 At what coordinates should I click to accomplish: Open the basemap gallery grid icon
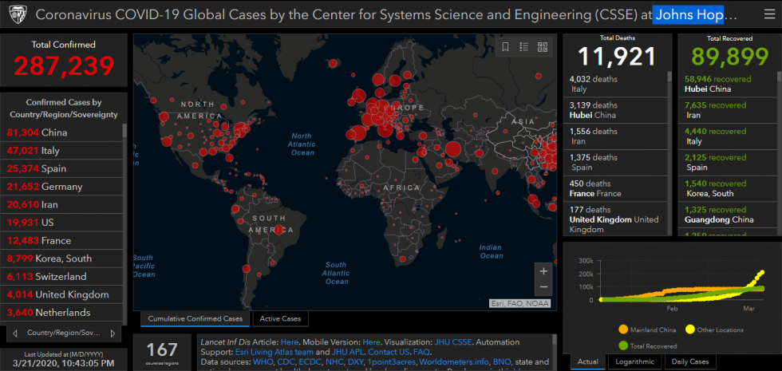(543, 47)
